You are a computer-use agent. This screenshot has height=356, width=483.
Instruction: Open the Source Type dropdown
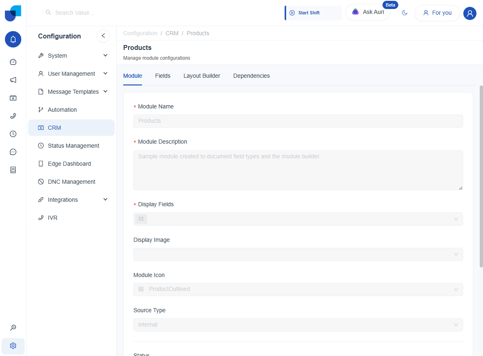point(298,325)
